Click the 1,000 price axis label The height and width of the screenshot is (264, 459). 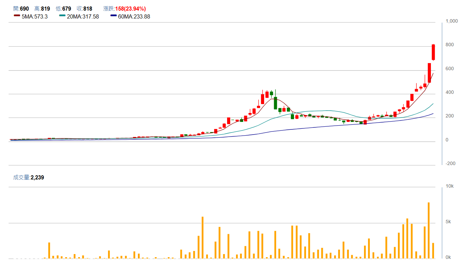(451, 21)
